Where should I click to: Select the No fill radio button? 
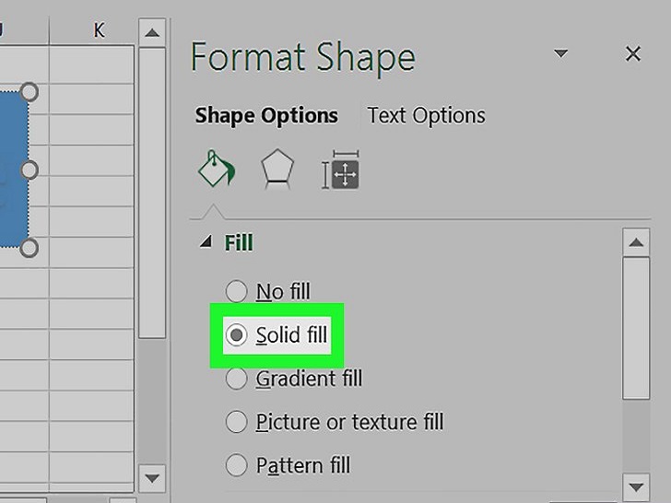click(236, 291)
